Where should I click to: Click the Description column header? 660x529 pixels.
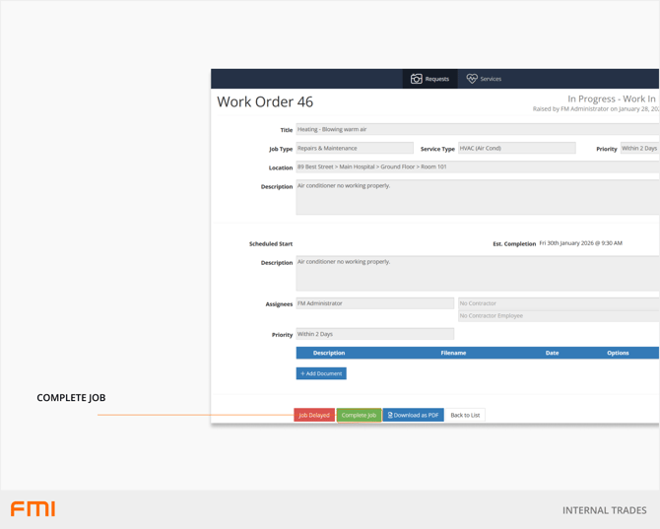point(329,353)
